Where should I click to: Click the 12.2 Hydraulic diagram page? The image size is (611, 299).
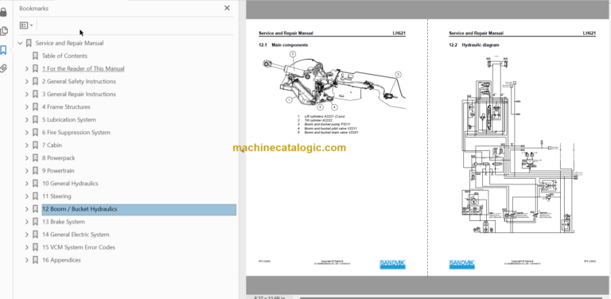pos(518,147)
